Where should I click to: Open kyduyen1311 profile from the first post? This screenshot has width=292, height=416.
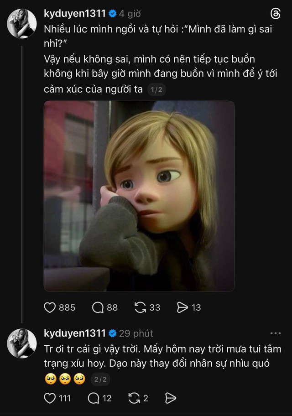pos(75,14)
